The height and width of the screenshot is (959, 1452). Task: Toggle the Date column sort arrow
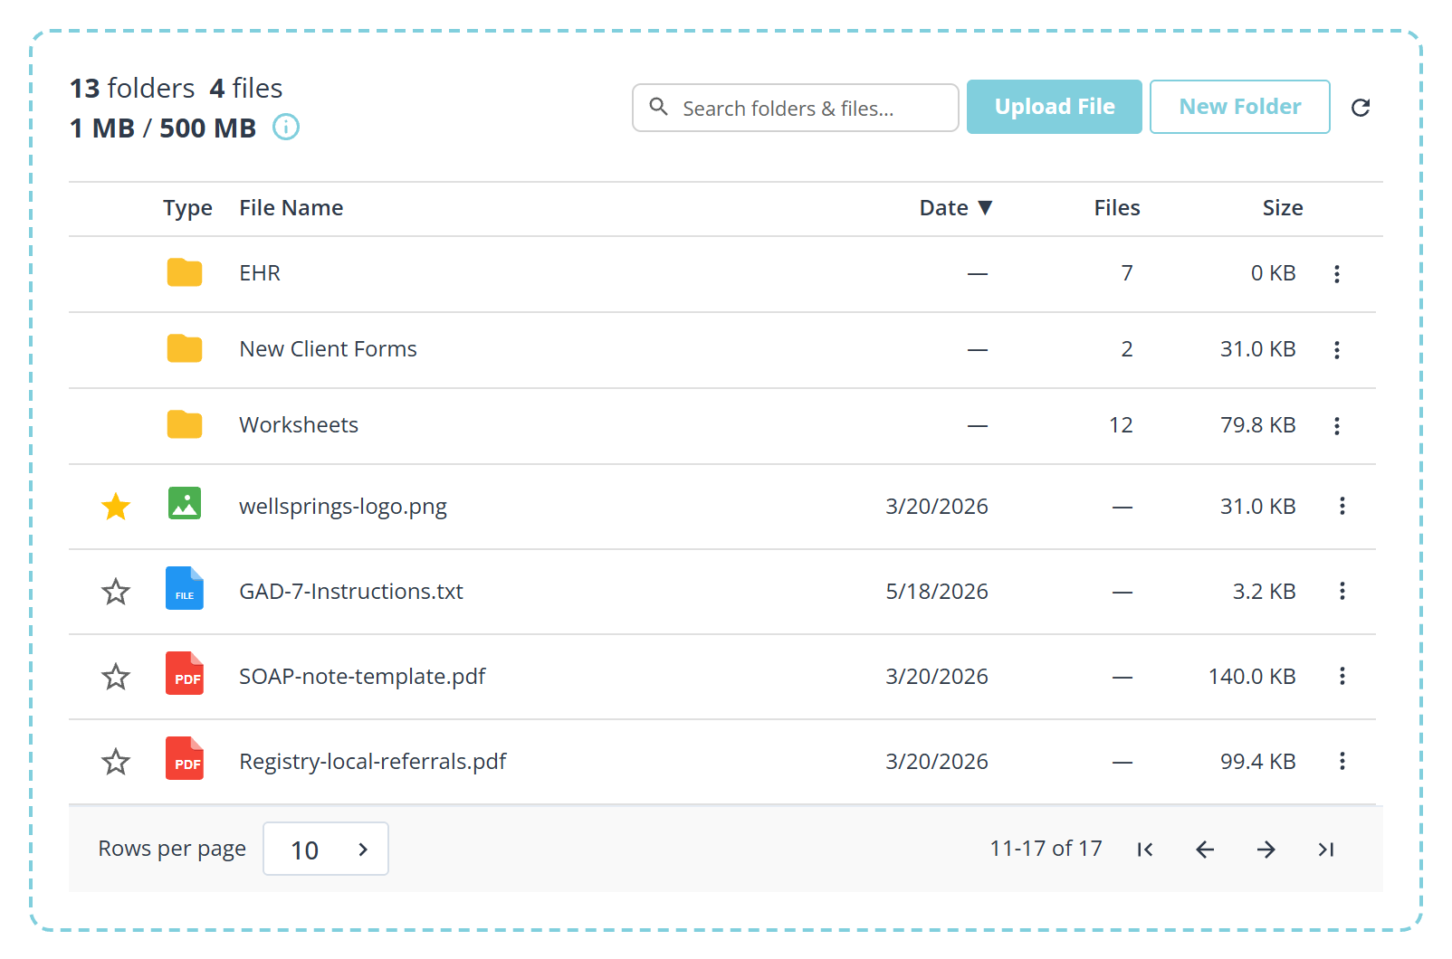point(986,208)
